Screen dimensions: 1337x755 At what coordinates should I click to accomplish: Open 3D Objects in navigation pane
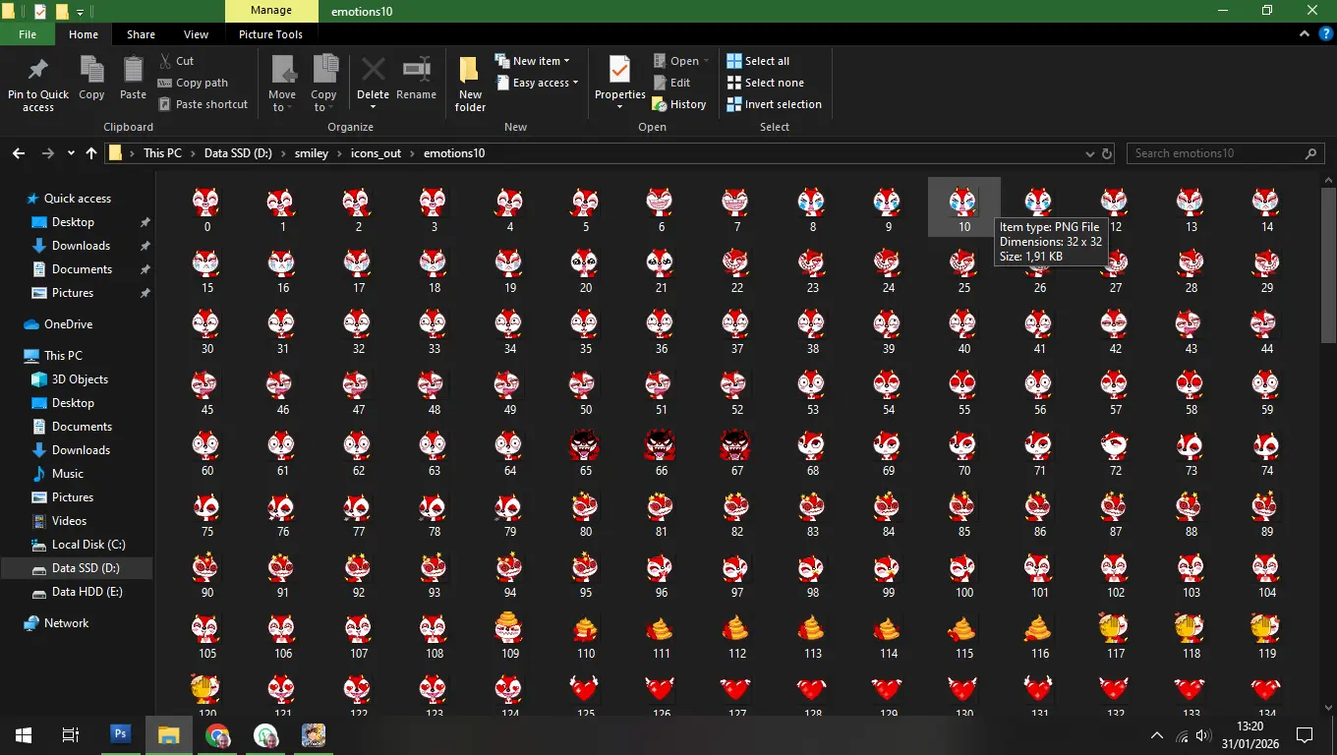pos(80,379)
